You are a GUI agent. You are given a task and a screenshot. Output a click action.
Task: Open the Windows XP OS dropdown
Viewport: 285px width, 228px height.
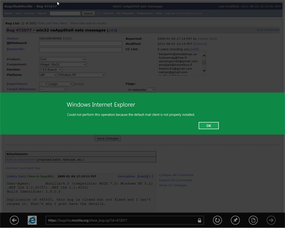pos(82,75)
